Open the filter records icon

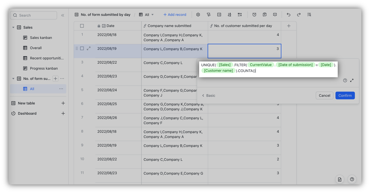[209, 15]
